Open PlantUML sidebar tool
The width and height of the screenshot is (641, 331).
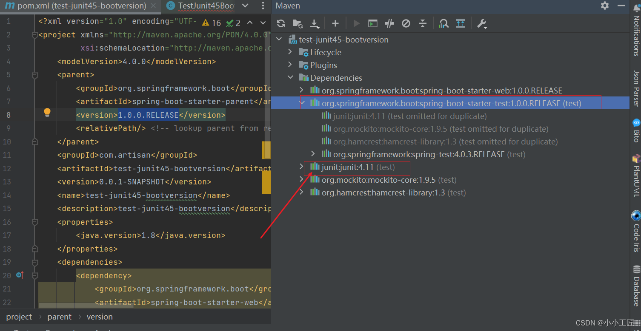tap(636, 175)
